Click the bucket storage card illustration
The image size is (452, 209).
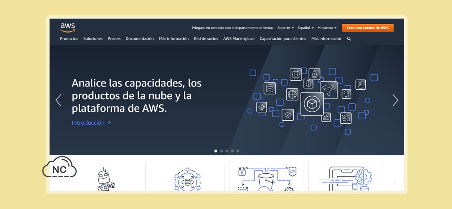[x=266, y=178]
